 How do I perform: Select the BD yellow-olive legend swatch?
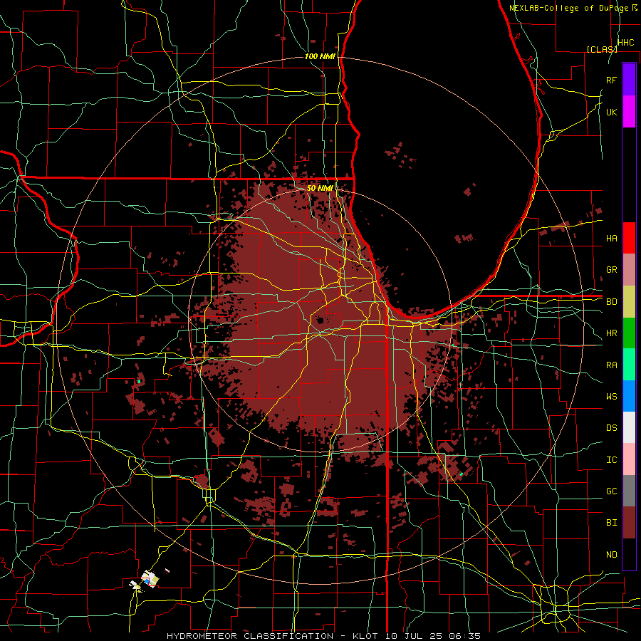point(629,301)
